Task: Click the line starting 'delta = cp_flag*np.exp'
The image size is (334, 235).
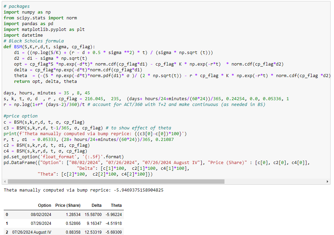Action: (x=78, y=70)
